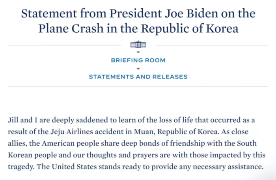276x180 pixels.
Task: Click the statement headline's first line
Action: 138,14
